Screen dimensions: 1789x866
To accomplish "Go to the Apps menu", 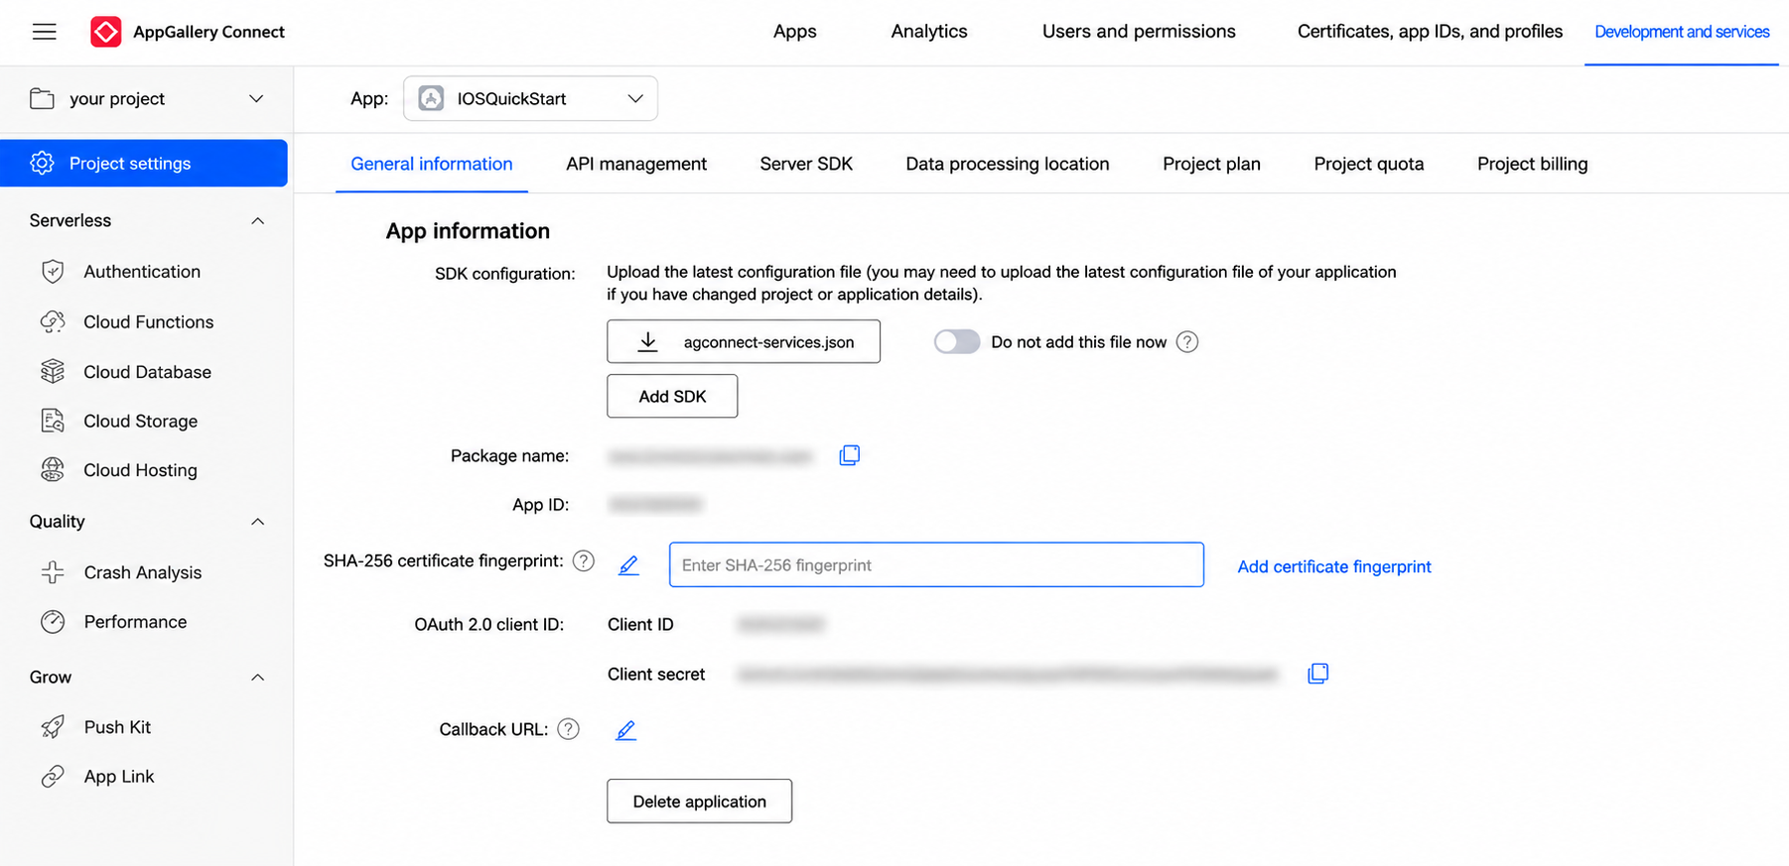I will pos(795,32).
